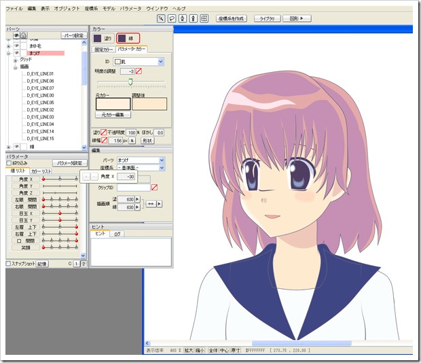
Task: Toggle lock box for まゆ毛 part
Action: [x=24, y=46]
